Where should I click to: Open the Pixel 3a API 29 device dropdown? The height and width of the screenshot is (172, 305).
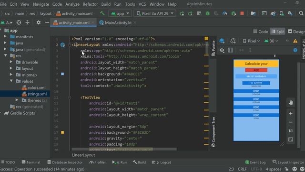(155, 13)
